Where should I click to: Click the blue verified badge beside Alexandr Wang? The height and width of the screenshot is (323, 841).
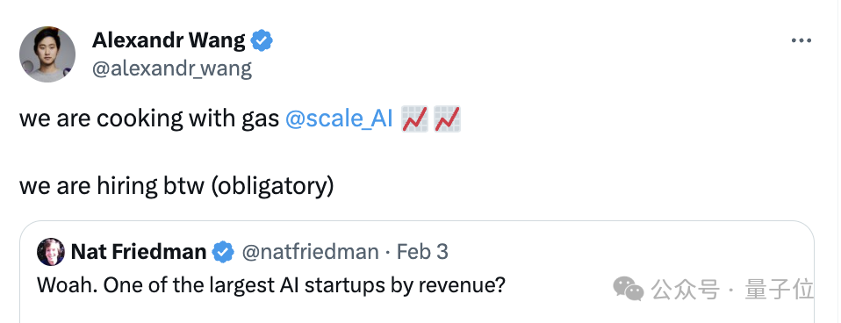point(262,40)
